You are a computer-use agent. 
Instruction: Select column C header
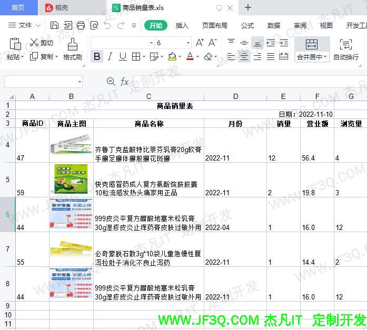[x=148, y=96]
